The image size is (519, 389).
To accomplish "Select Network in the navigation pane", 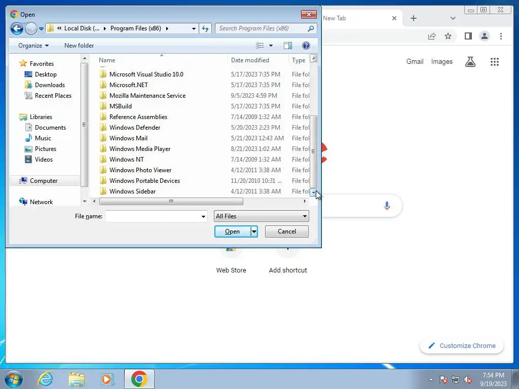I will [41, 202].
